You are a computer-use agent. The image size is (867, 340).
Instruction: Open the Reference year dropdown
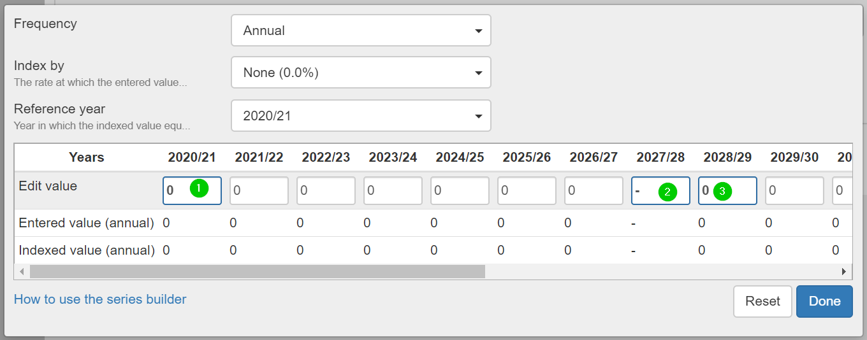click(361, 116)
